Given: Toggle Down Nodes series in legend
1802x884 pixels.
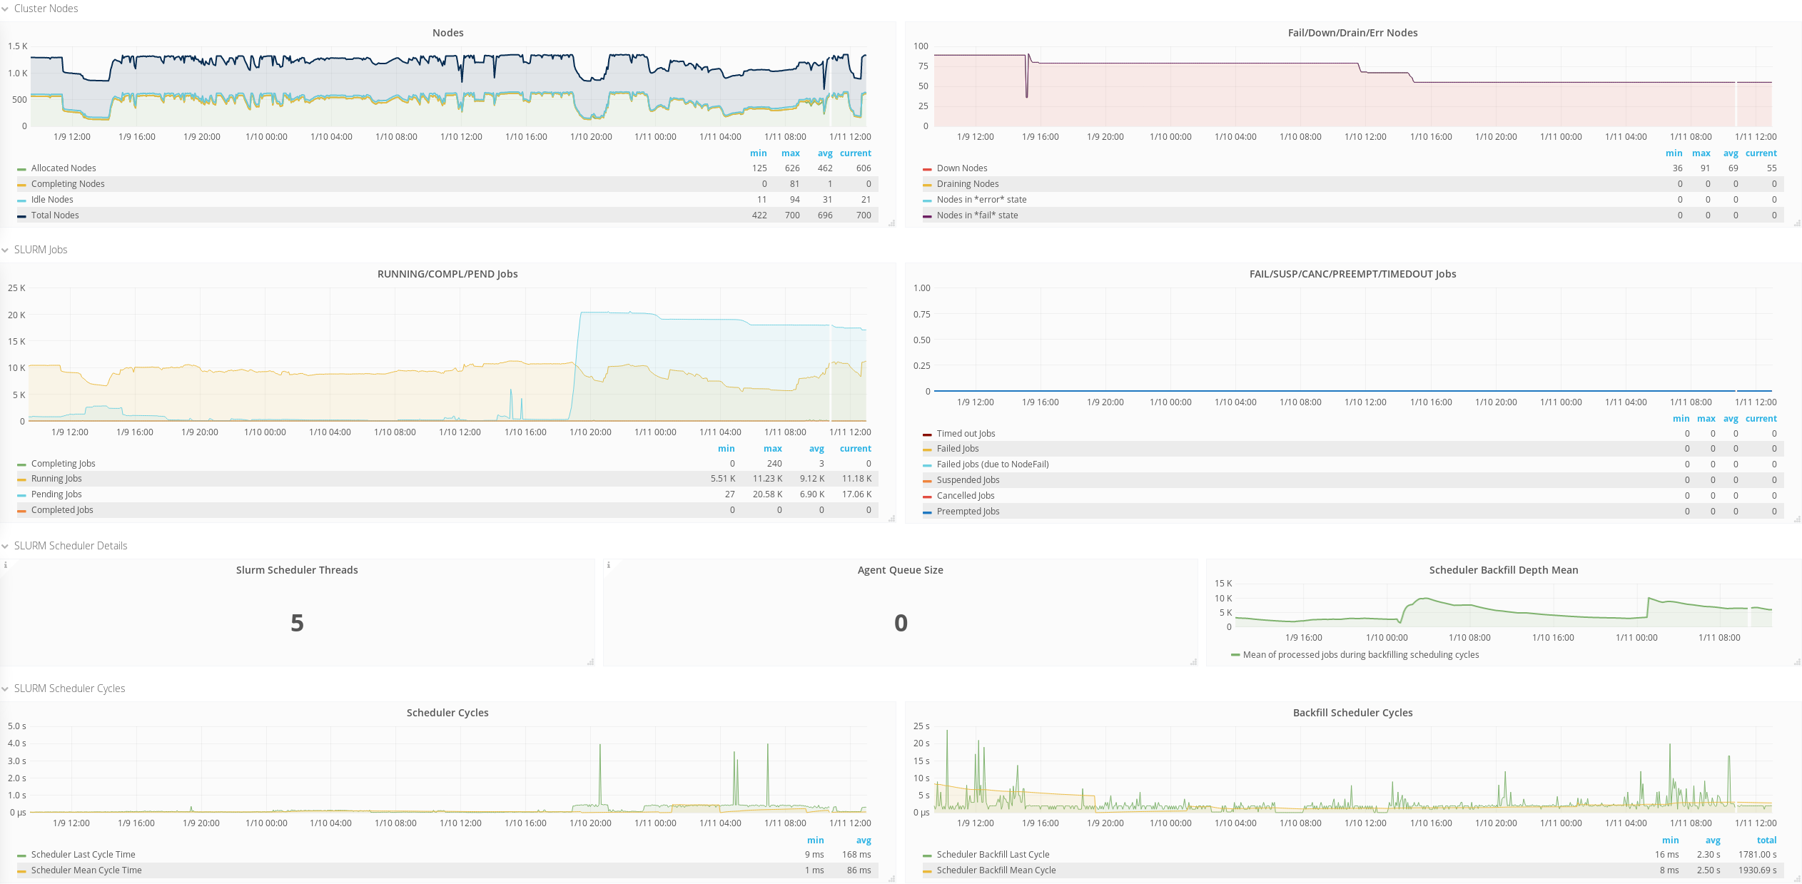Looking at the screenshot, I should click(961, 168).
